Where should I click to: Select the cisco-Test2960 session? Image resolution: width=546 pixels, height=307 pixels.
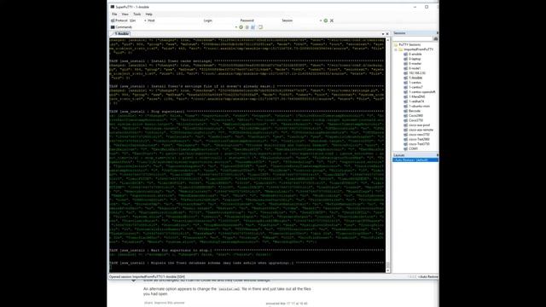[419, 139]
